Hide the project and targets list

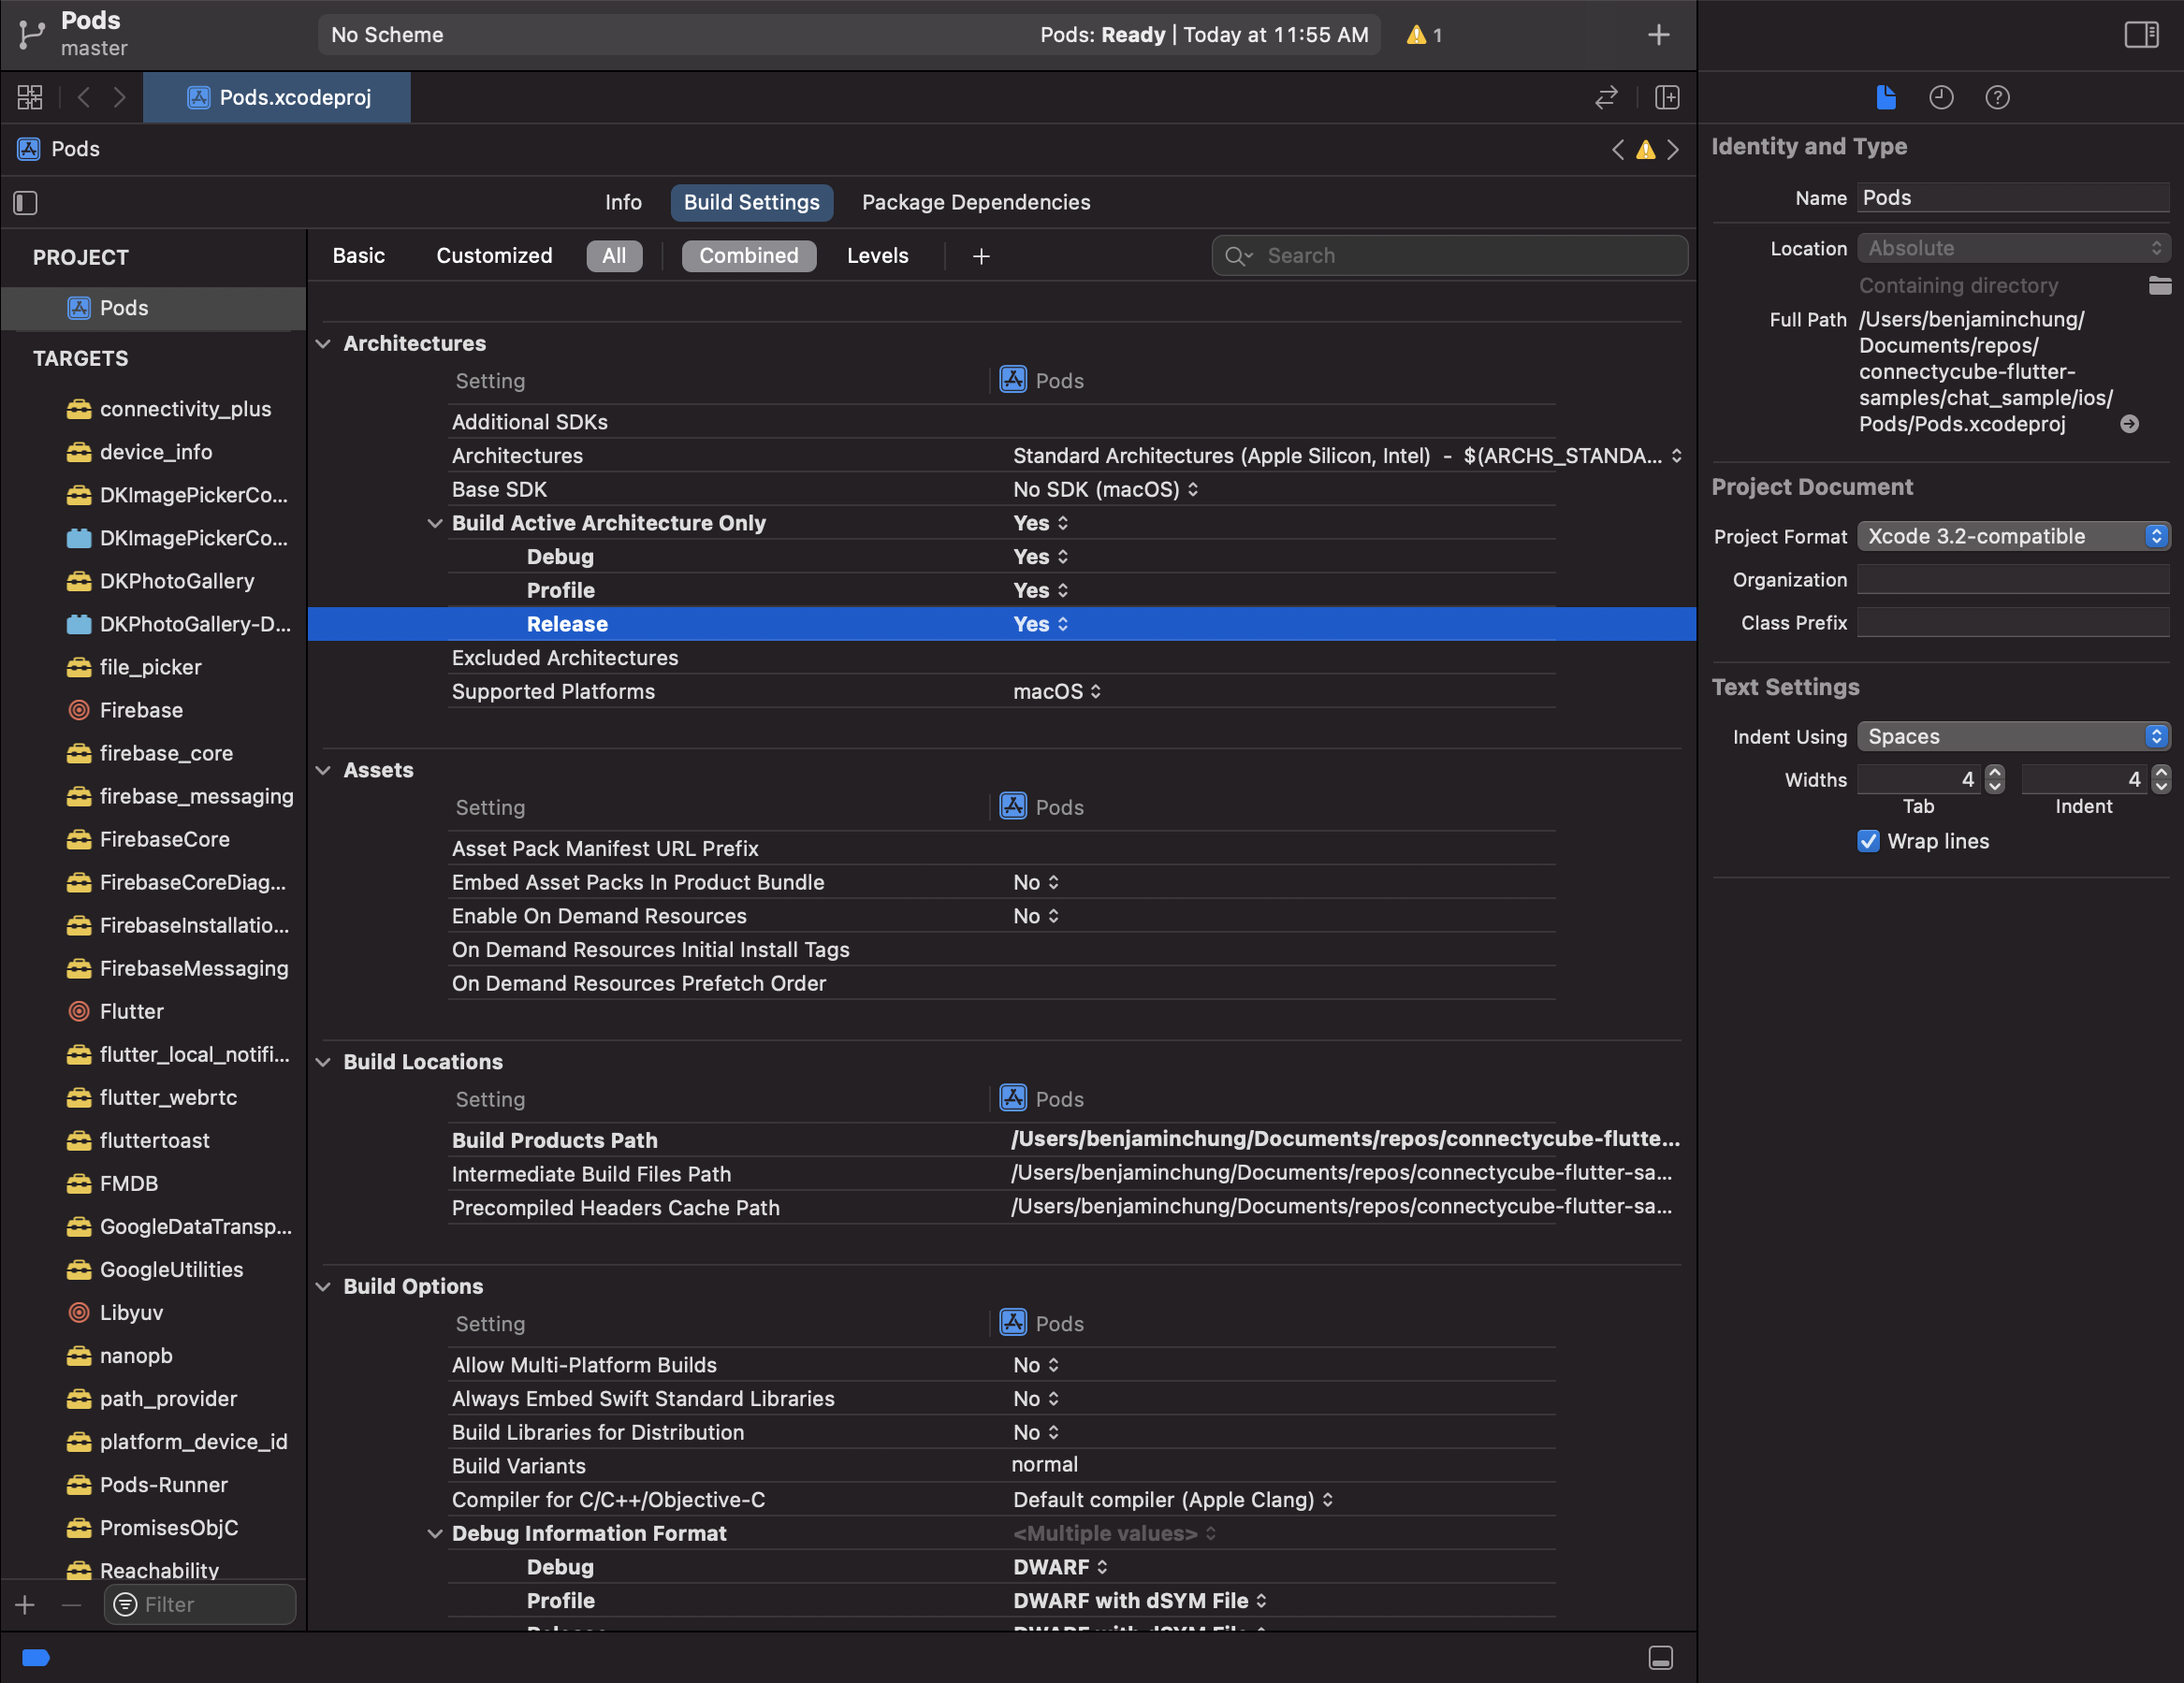pos(26,203)
